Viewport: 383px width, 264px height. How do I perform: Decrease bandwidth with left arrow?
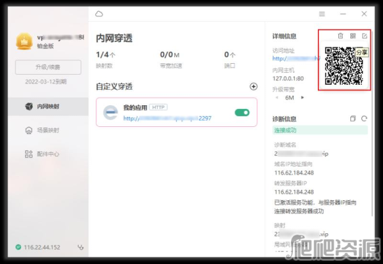coord(277,98)
